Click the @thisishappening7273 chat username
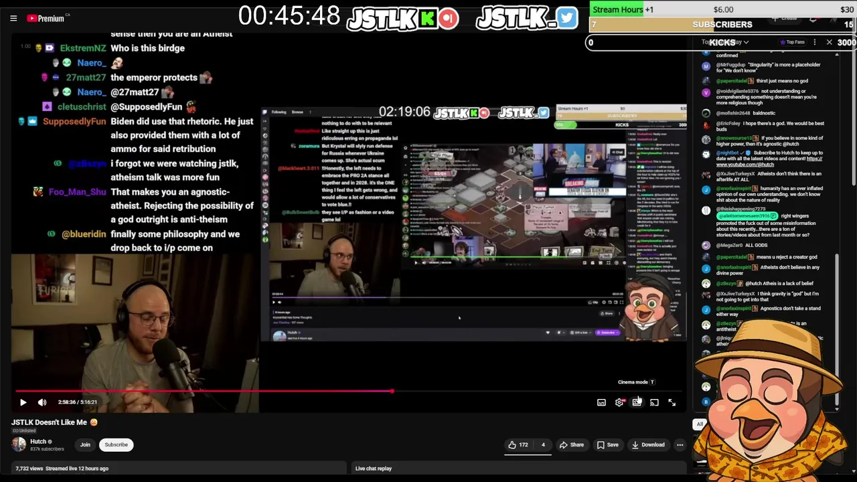The height and width of the screenshot is (482, 857). [741, 210]
